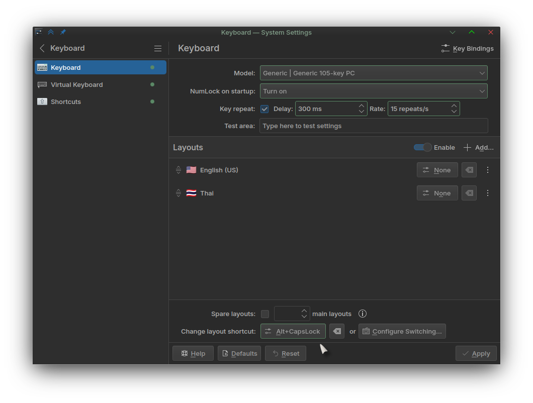Screen dimensions: 533x403
Task: Open Configure Switching settings
Action: (x=402, y=331)
